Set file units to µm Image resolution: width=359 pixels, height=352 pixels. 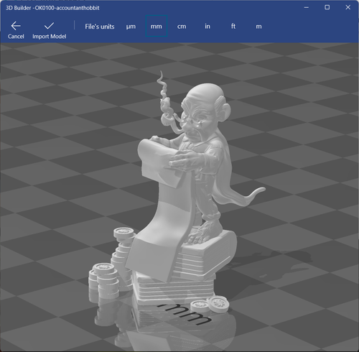pyautogui.click(x=131, y=27)
